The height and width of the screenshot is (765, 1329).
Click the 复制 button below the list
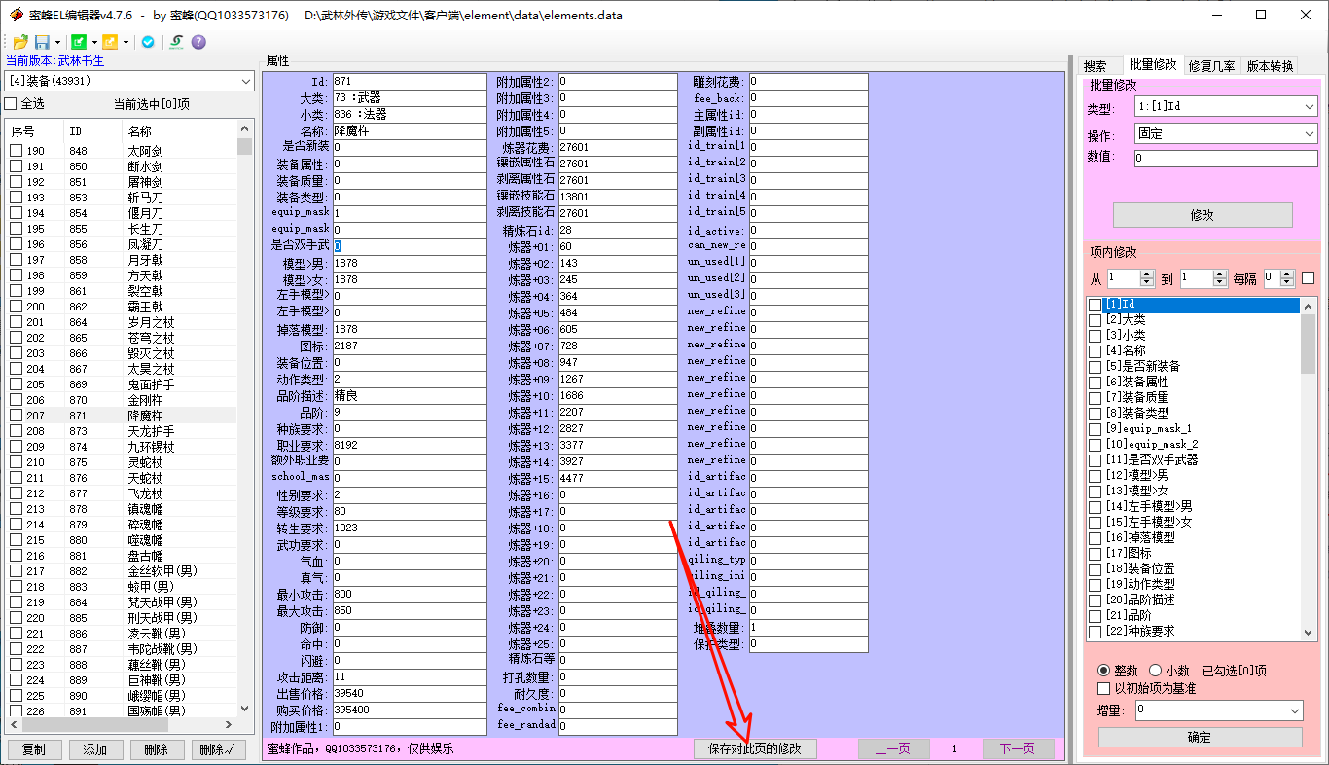click(34, 749)
